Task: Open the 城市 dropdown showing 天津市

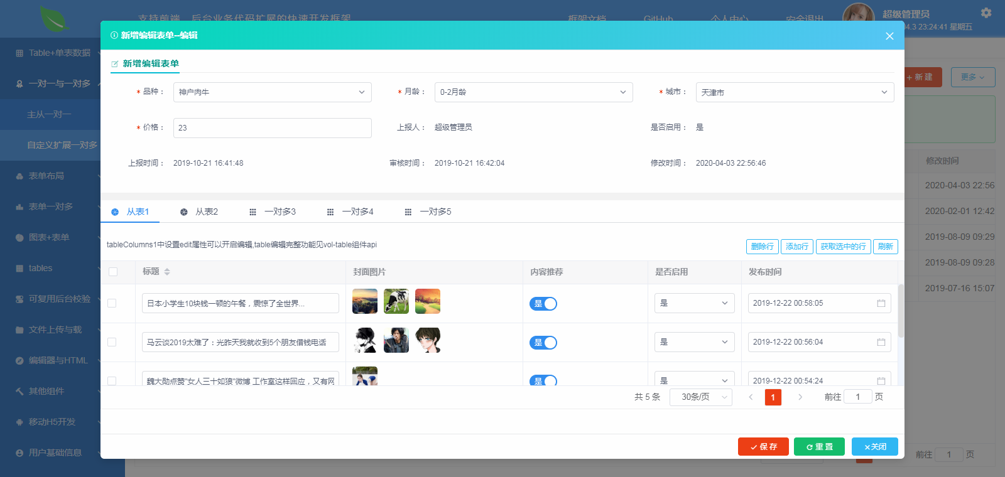Action: [795, 92]
